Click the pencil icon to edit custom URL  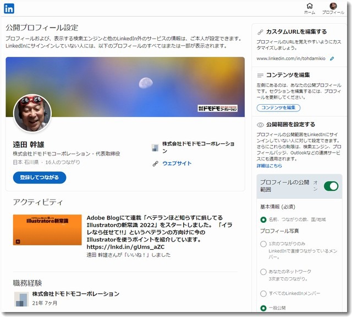332,59
